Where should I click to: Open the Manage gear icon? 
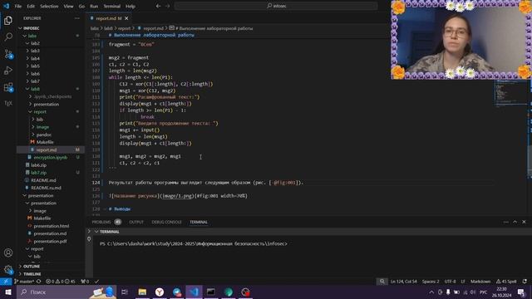tap(8, 269)
